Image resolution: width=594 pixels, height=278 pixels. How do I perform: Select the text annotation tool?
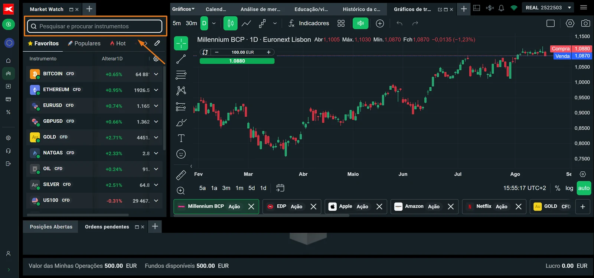point(181,138)
